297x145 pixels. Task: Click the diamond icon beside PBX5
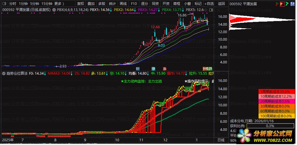click(x=206, y=10)
